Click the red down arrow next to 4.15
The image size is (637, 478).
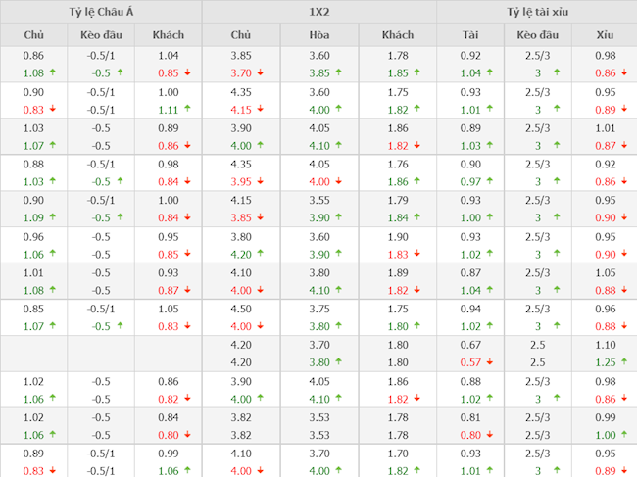(261, 110)
